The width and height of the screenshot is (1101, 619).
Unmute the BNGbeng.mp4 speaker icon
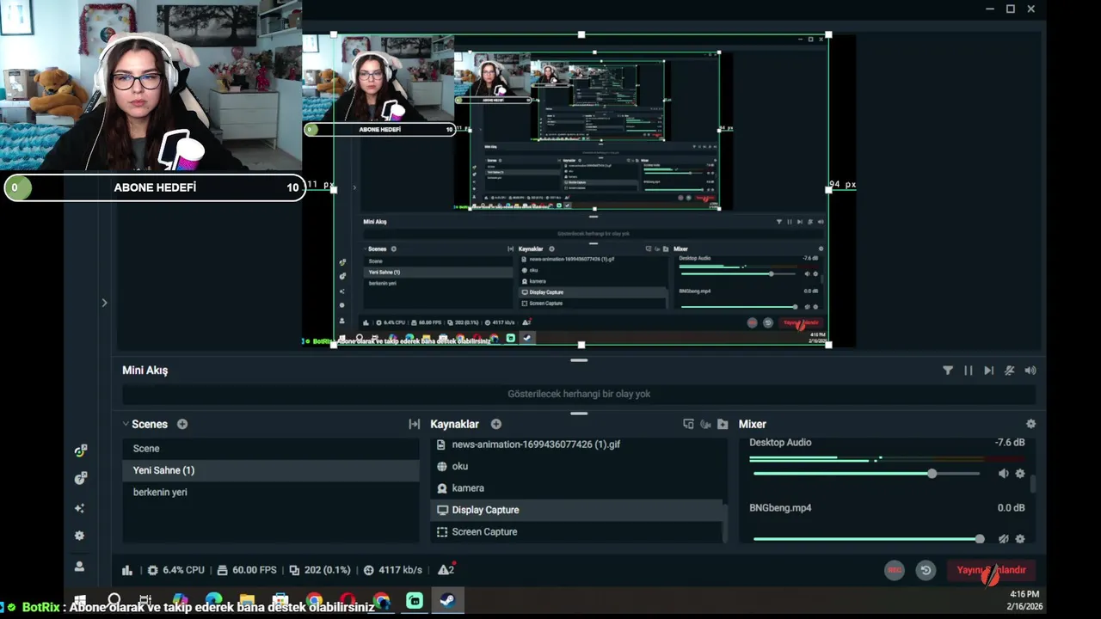tap(1003, 539)
